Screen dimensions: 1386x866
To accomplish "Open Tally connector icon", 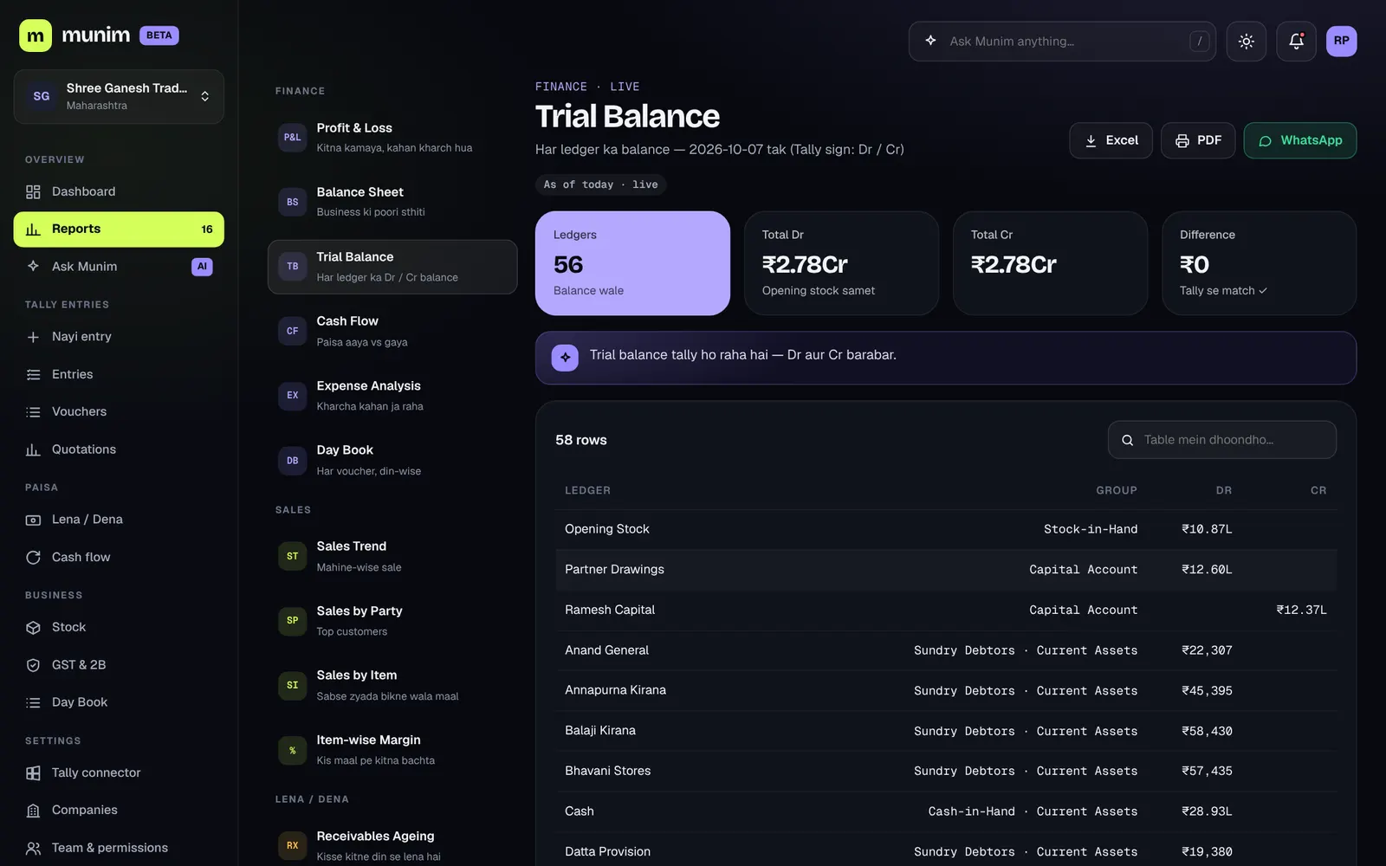I will tap(33, 772).
